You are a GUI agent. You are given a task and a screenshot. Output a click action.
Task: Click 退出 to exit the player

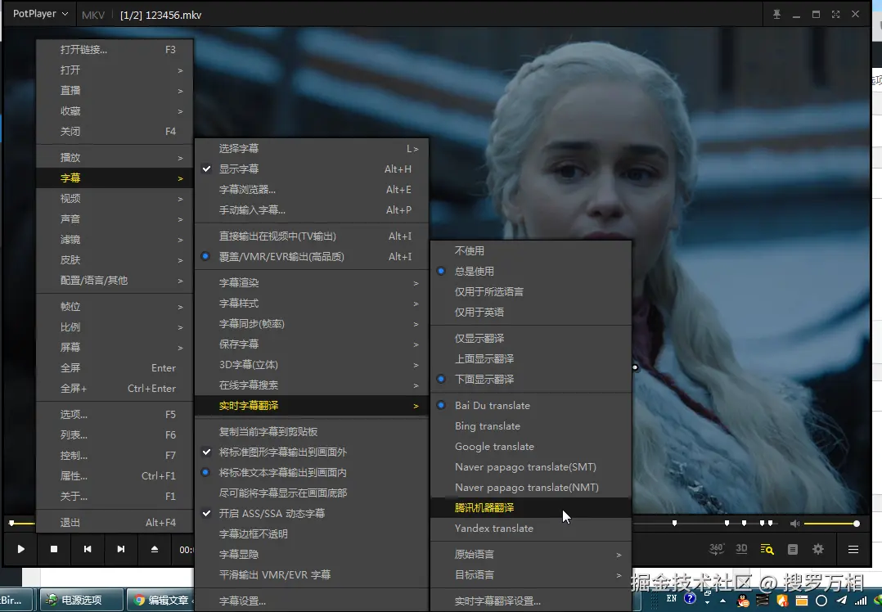coord(115,523)
